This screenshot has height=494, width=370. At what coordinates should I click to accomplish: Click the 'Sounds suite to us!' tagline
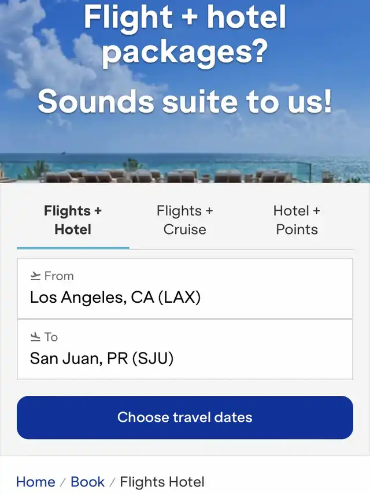(x=184, y=101)
